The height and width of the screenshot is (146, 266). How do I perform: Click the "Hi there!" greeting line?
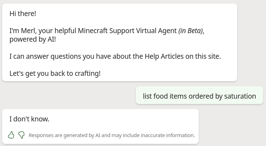tap(23, 14)
